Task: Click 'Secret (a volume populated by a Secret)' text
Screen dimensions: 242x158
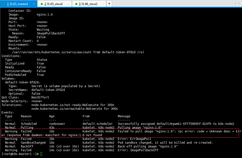Action: pos(66,86)
